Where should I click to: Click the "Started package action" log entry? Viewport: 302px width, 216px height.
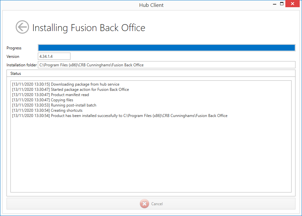tap(70, 90)
